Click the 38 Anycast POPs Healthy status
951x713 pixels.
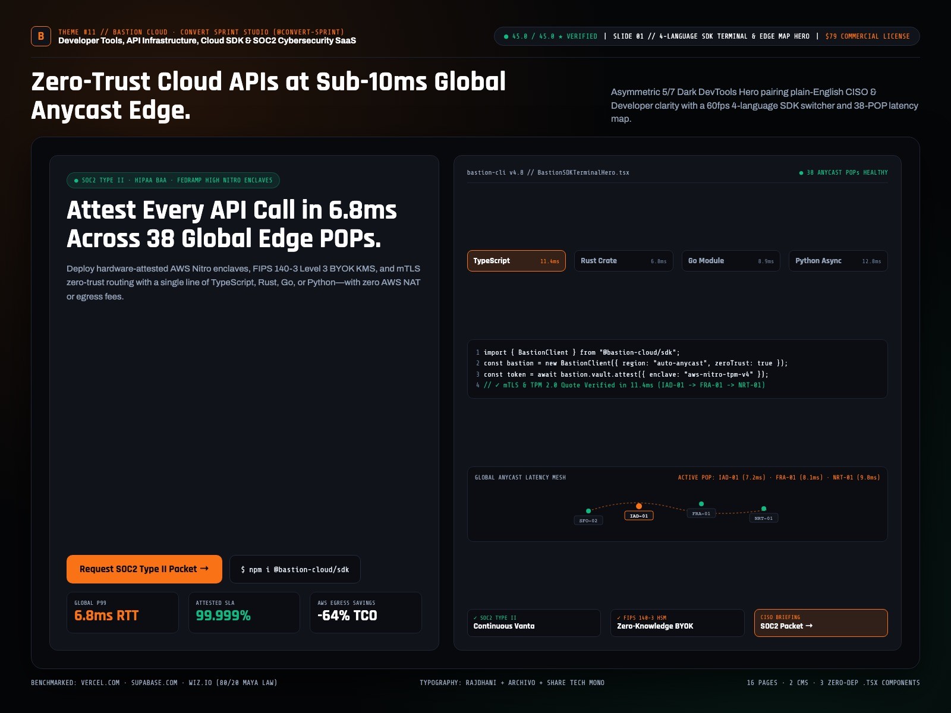coord(843,172)
